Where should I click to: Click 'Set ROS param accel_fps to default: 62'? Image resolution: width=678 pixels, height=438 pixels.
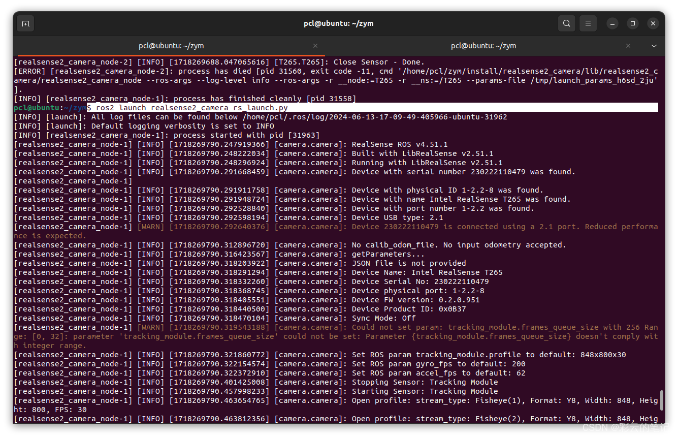(269, 373)
